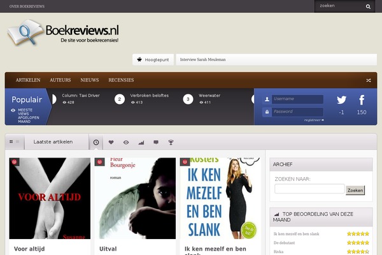Open Voor altijd book cover thumbnail
This screenshot has width=382, height=255.
50,198
